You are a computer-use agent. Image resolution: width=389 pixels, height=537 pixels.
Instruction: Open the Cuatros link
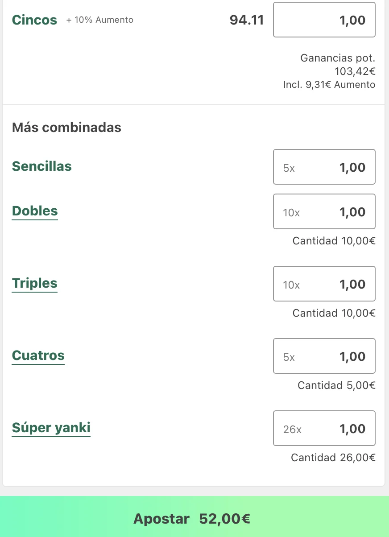coord(38,355)
